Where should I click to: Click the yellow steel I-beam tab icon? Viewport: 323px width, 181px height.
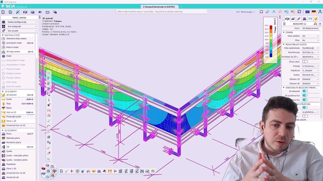[x=316, y=19]
